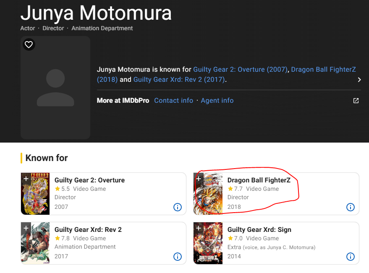
Task: Jump to the Director credits
Action: (x=53, y=28)
